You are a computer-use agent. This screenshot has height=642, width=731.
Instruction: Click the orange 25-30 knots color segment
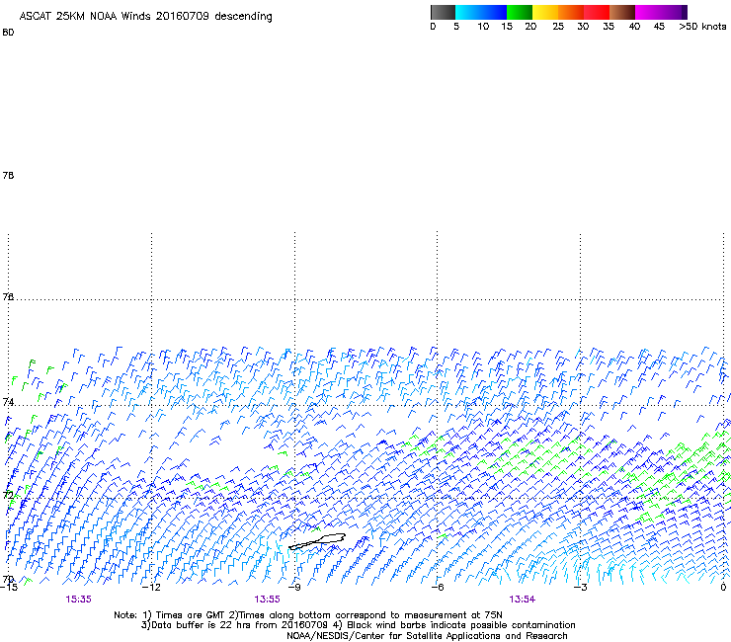point(571,12)
